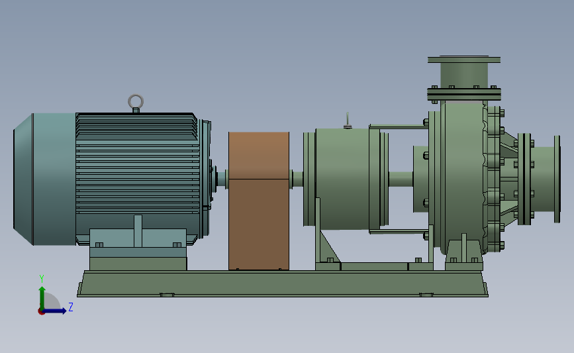Select the motor's rear fan cover
574x353 pixels.
pos(44,179)
